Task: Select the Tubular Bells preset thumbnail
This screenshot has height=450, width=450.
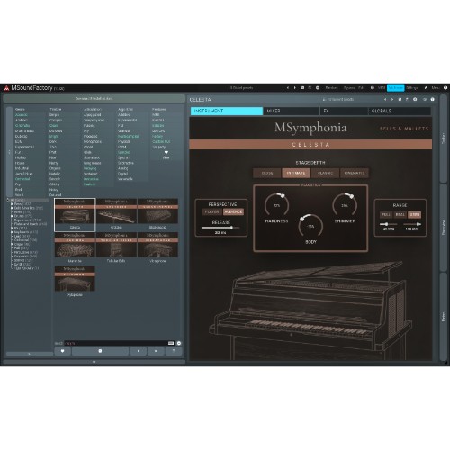Action: click(116, 248)
